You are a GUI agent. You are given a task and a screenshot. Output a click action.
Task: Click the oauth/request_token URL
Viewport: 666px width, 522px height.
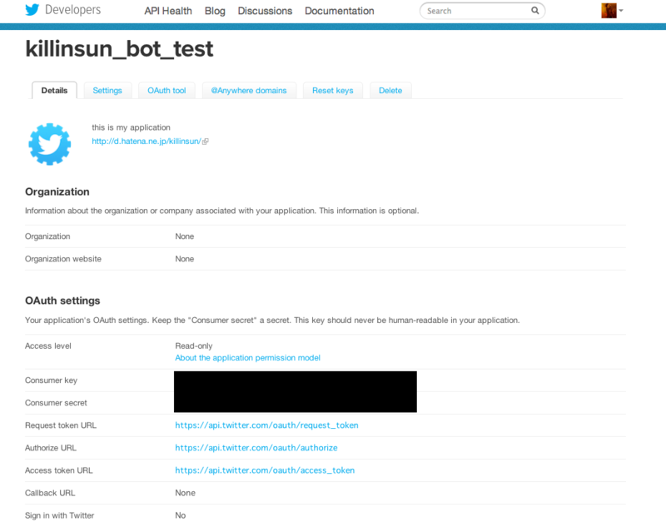point(266,425)
